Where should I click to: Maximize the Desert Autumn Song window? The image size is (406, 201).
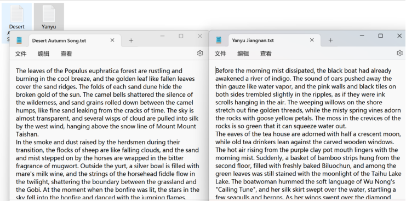point(181,36)
